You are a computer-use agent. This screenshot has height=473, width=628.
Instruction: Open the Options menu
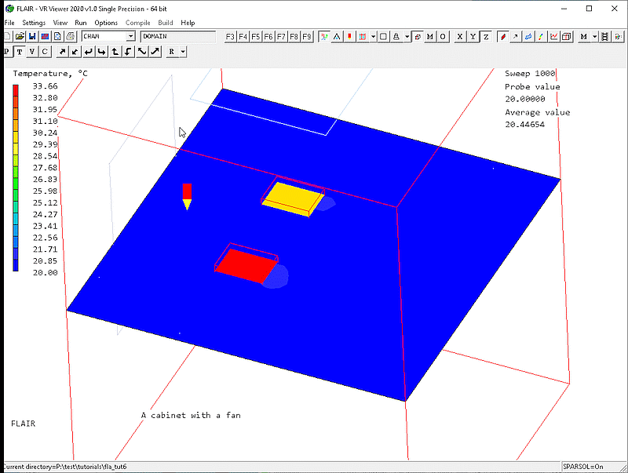(106, 23)
